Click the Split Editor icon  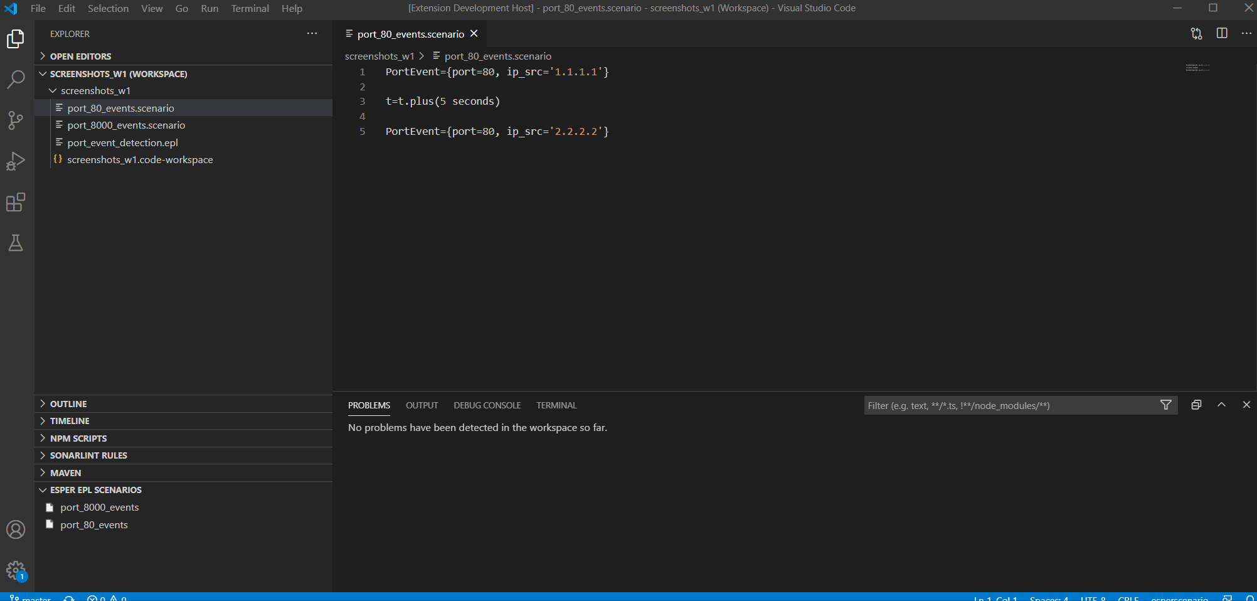1221,33
